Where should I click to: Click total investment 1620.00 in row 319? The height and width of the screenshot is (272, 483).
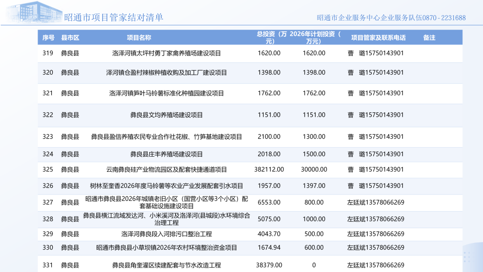(x=269, y=53)
